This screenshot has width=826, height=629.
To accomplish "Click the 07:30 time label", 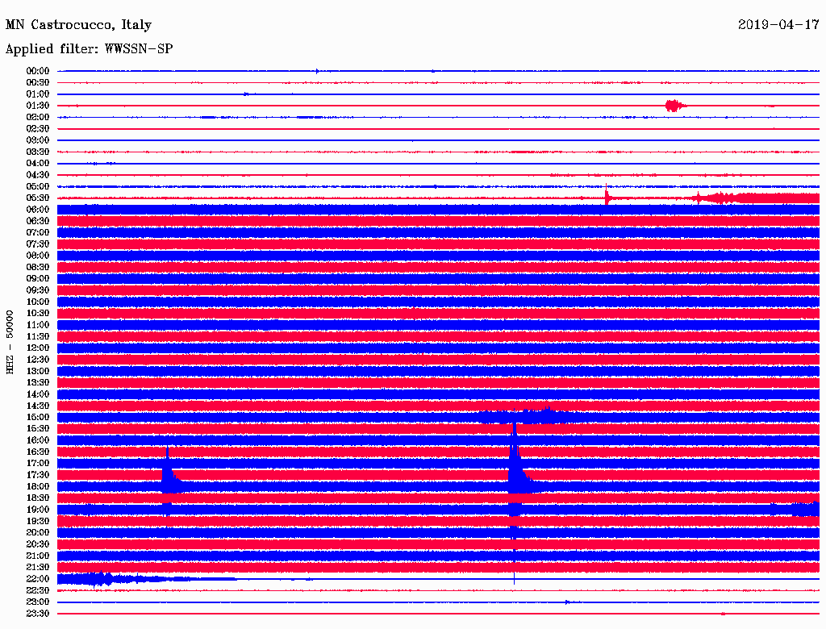I will (x=38, y=244).
